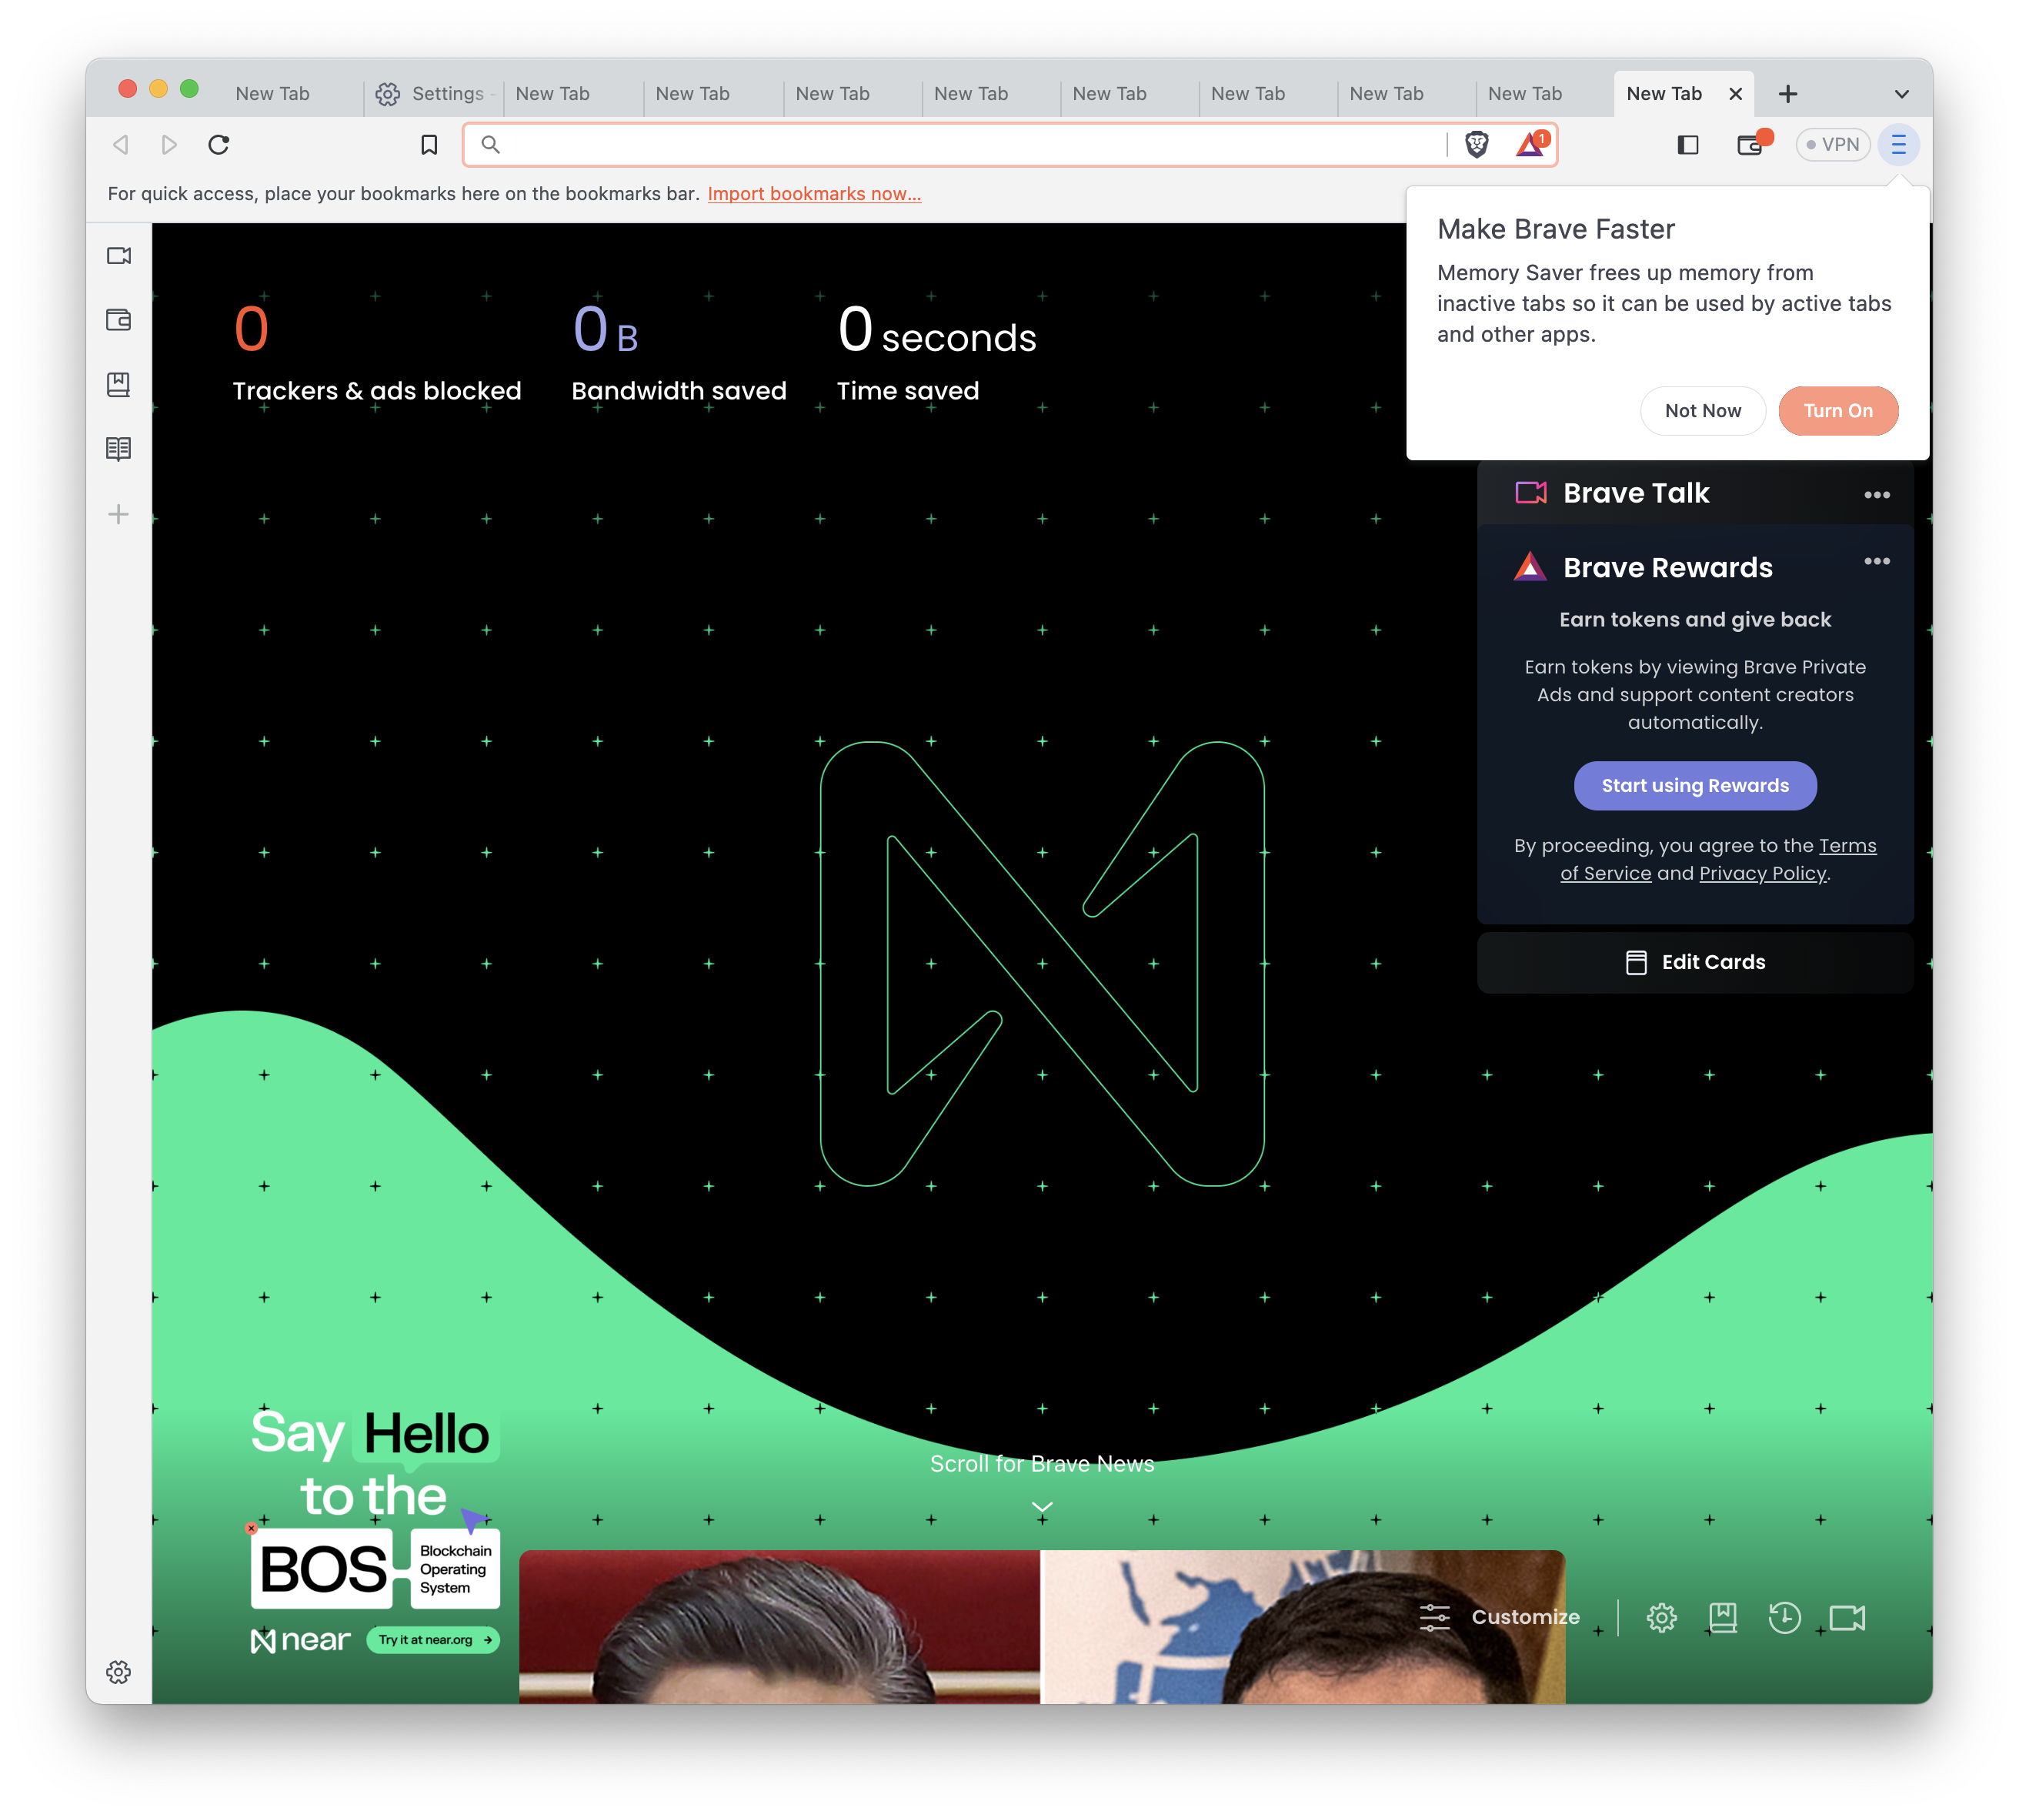Open the Wallet panel in the sidebar
Screen dimensions: 2019x1818
pyautogui.click(x=118, y=321)
